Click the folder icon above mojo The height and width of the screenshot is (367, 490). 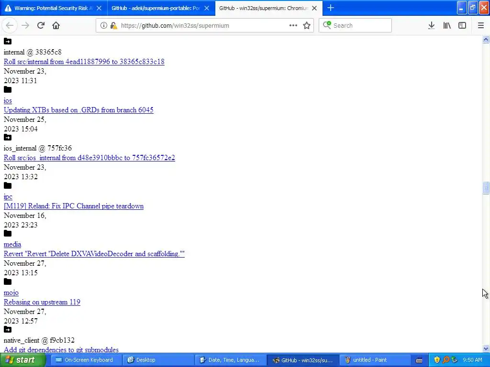click(8, 282)
